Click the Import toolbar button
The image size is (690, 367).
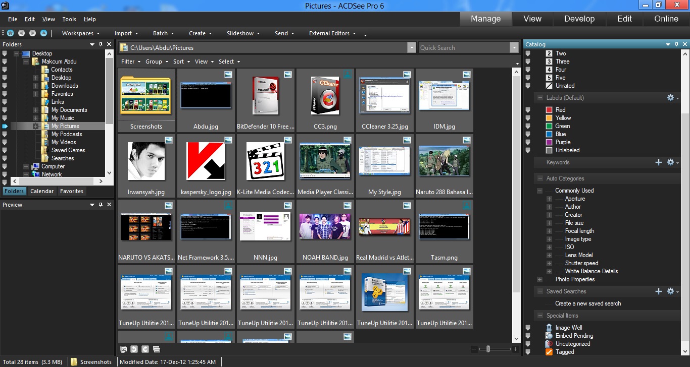[x=126, y=33]
